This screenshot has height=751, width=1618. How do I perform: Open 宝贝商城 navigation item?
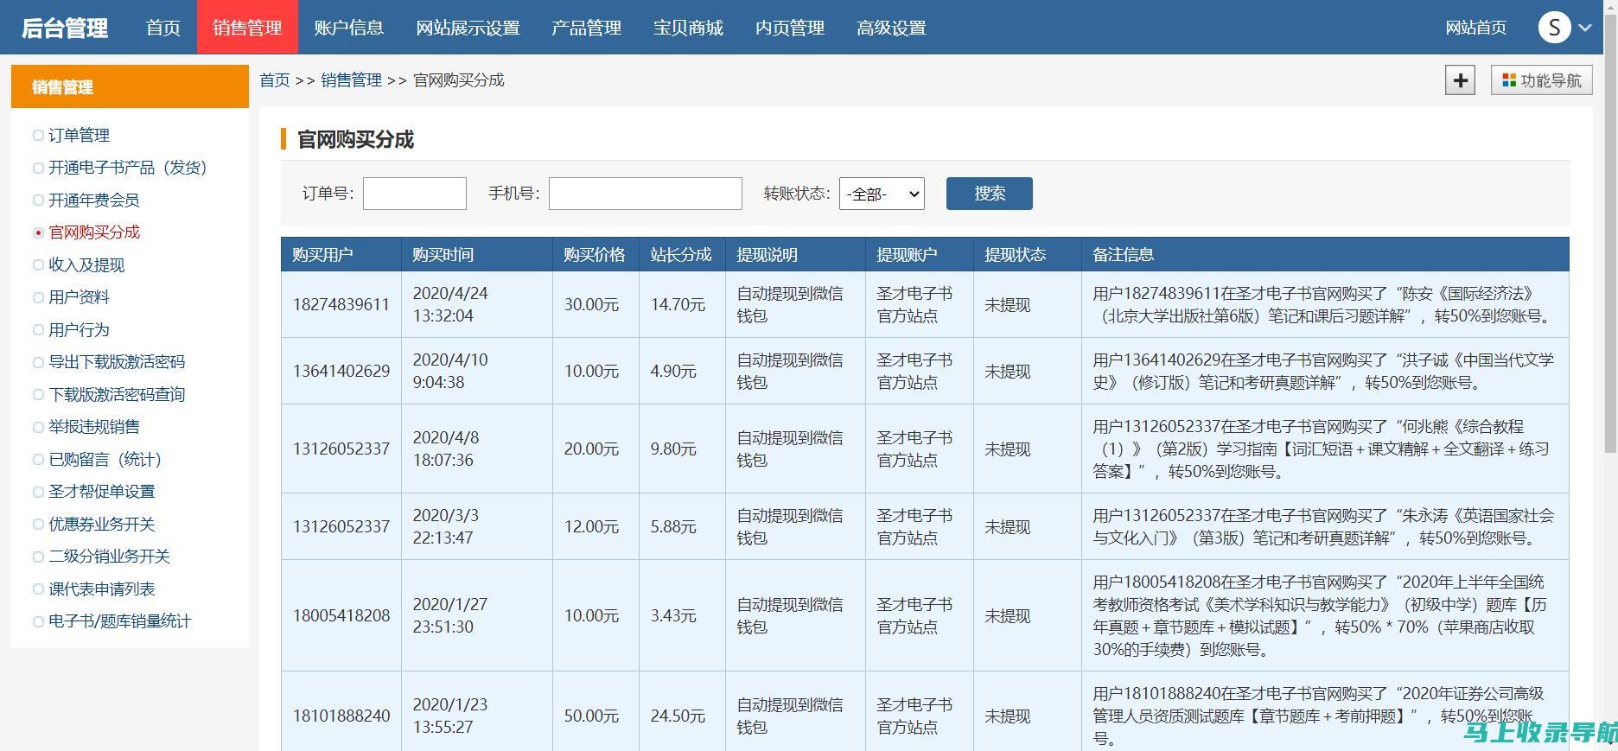click(x=688, y=28)
